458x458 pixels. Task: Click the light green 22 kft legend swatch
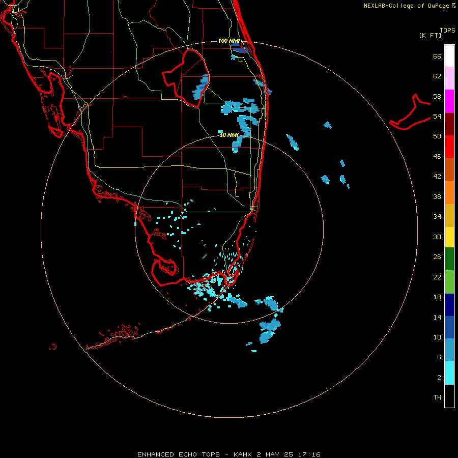click(x=449, y=282)
